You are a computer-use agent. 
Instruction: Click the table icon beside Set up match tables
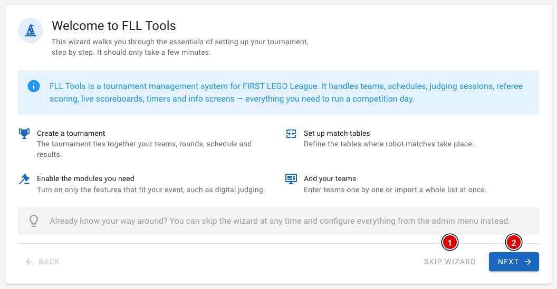(x=291, y=134)
